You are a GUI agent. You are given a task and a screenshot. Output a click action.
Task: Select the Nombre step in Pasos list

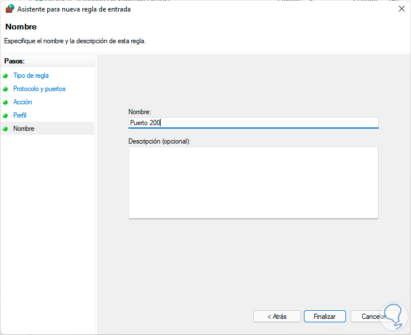point(24,129)
